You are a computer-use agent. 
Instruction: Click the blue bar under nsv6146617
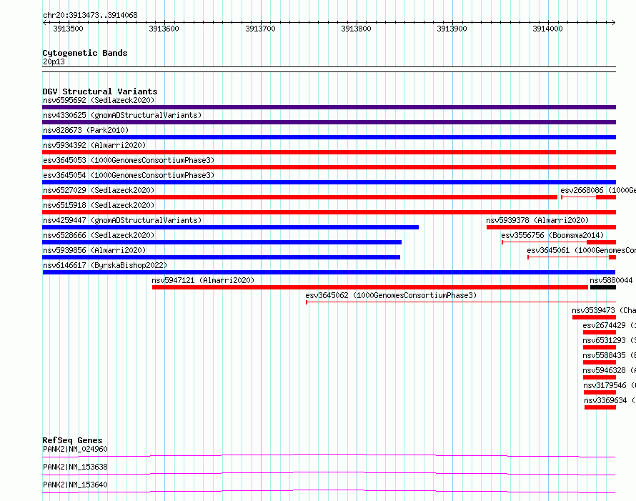(329, 272)
